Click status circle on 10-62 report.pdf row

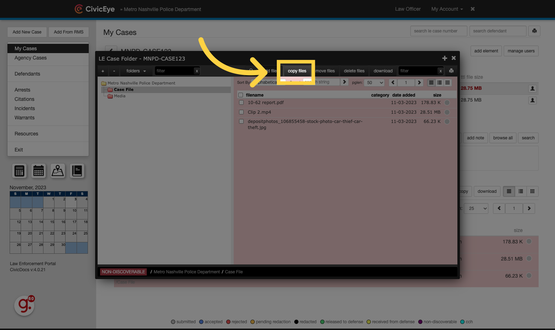tap(447, 103)
